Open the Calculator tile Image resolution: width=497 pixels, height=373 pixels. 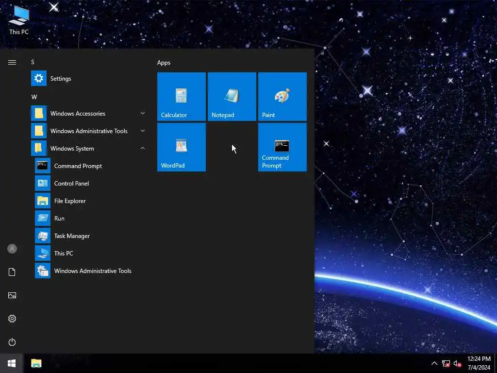(x=182, y=97)
